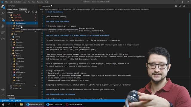Open the folder icon view below Extensions
191x107 pixels.
click(x=3, y=39)
